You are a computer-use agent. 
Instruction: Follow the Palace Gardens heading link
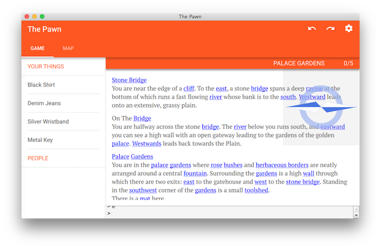pyautogui.click(x=132, y=156)
